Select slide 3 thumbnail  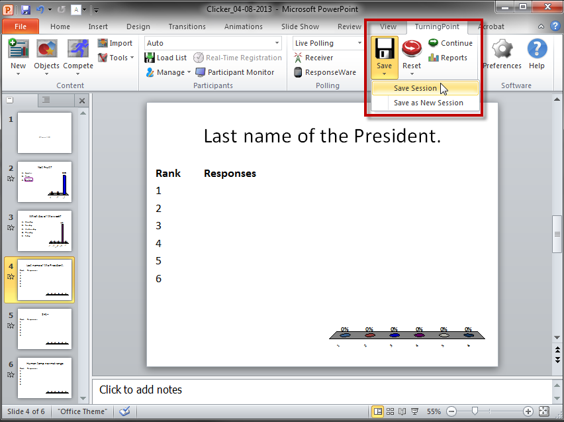44,231
